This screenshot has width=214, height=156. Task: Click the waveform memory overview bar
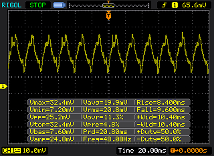click(109, 6)
